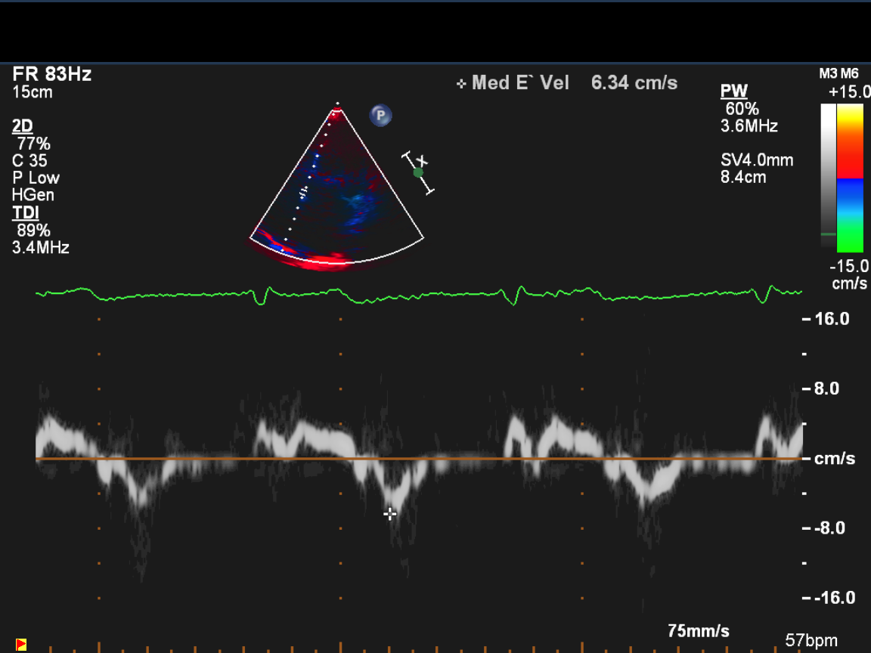Click the 75mm/s sweep speed readout
The width and height of the screenshot is (871, 653).
click(699, 630)
